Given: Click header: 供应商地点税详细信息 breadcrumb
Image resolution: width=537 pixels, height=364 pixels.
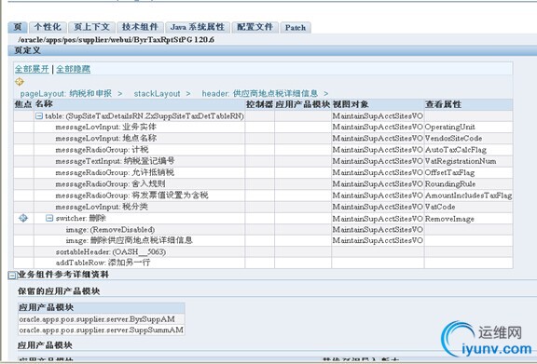Looking at the screenshot, I should tap(259, 93).
